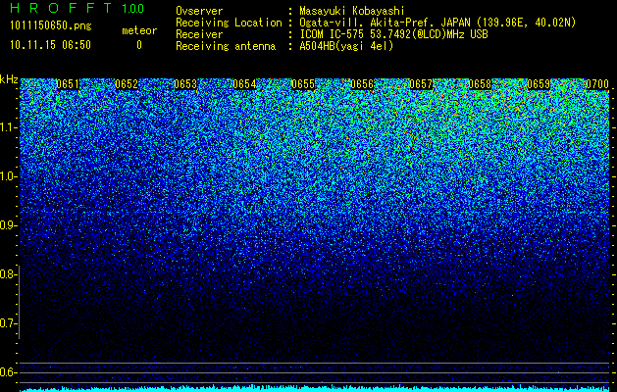This screenshot has width=617, height=392.
Task: Click the HROFFT 1.0.0 title text
Action: pos(77,8)
